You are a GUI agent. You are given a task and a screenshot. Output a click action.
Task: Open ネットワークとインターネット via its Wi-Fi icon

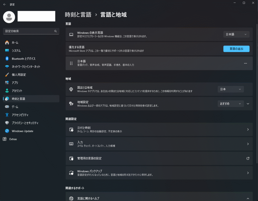(7, 67)
